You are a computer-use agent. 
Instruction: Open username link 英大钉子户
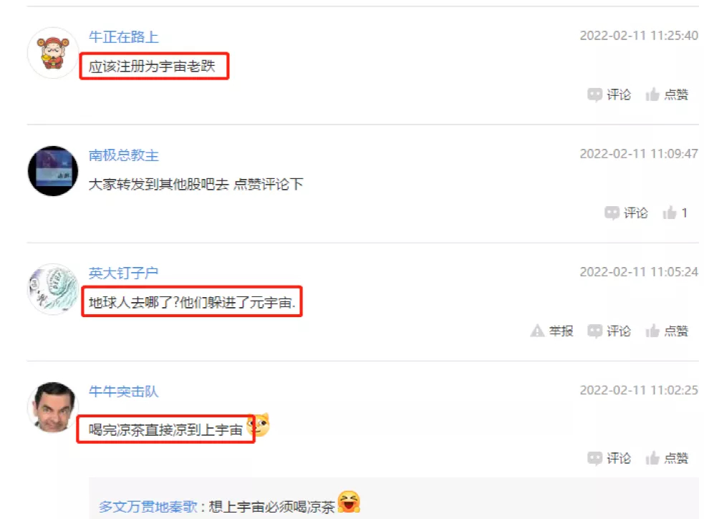(123, 273)
